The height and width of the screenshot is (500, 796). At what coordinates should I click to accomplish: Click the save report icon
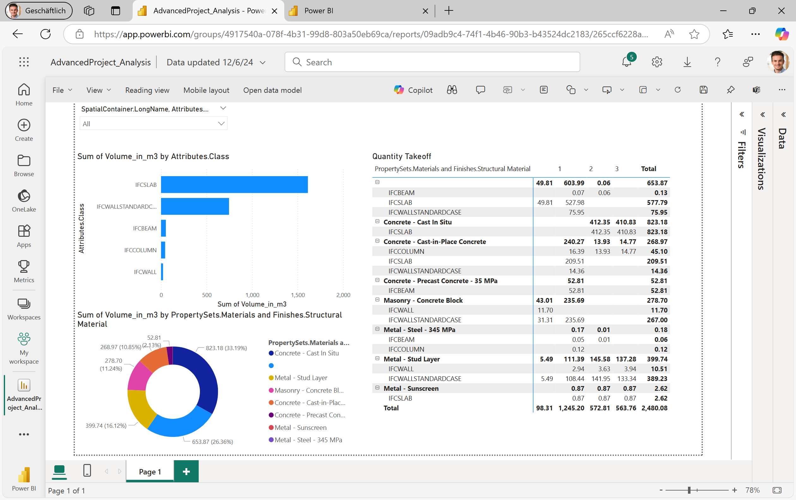coord(703,90)
